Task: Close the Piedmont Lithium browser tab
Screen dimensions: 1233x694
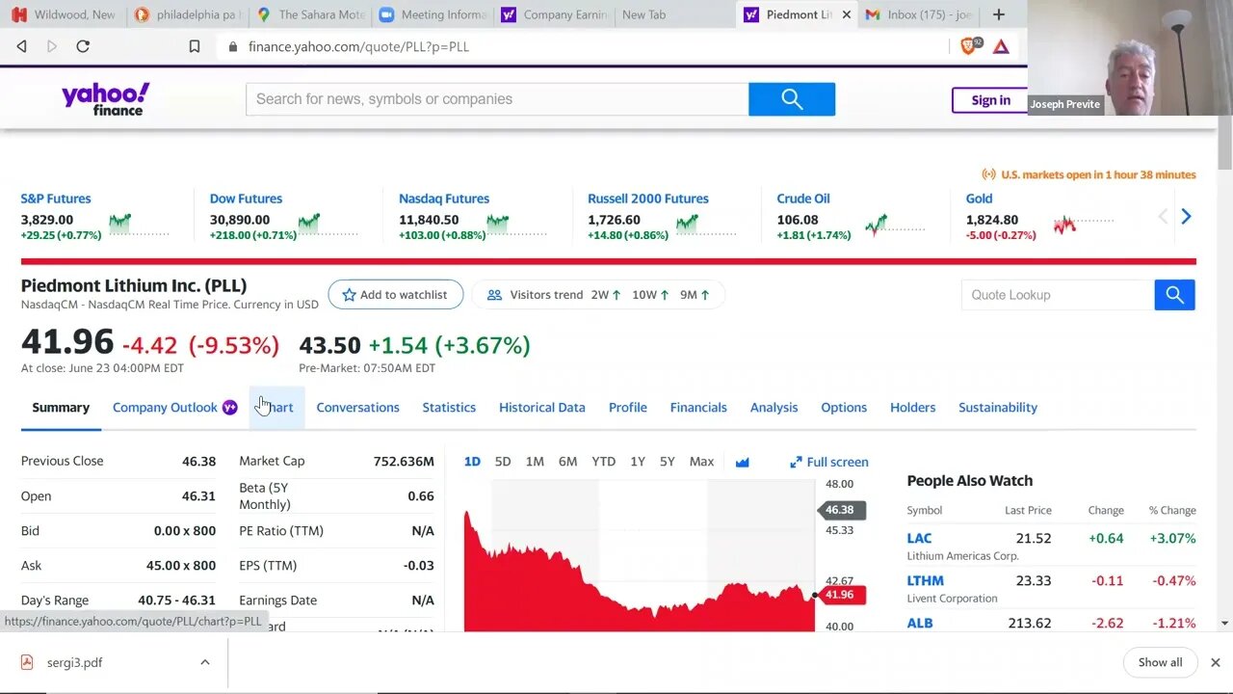Action: pos(847,14)
